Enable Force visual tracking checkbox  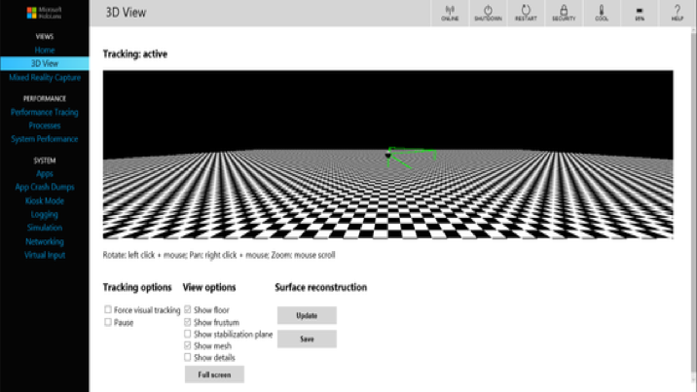[108, 309]
